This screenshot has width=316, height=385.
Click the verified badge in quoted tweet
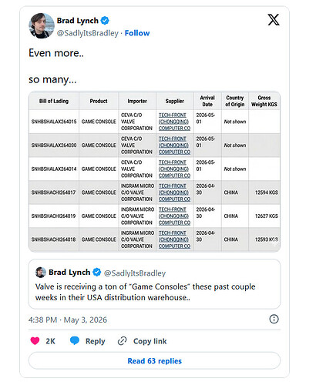tap(97, 272)
